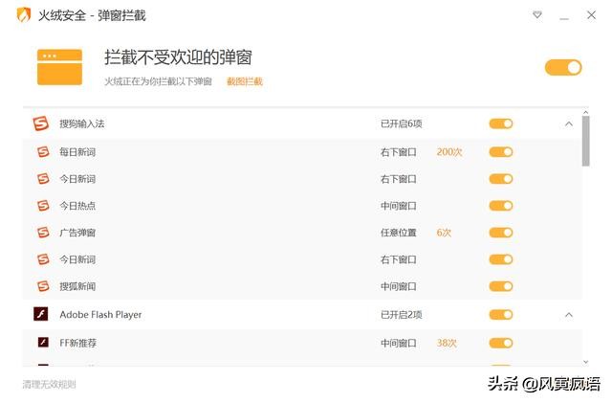The height and width of the screenshot is (403, 612).
Task: Select the 搜狐新闻 rule name
Action: (x=77, y=286)
